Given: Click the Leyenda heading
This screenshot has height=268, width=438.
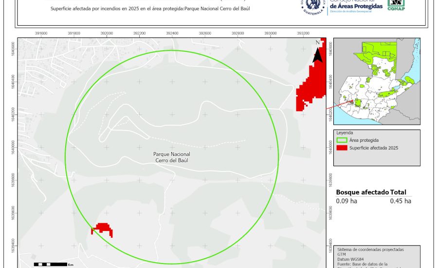Looking at the screenshot, I should tap(344, 132).
